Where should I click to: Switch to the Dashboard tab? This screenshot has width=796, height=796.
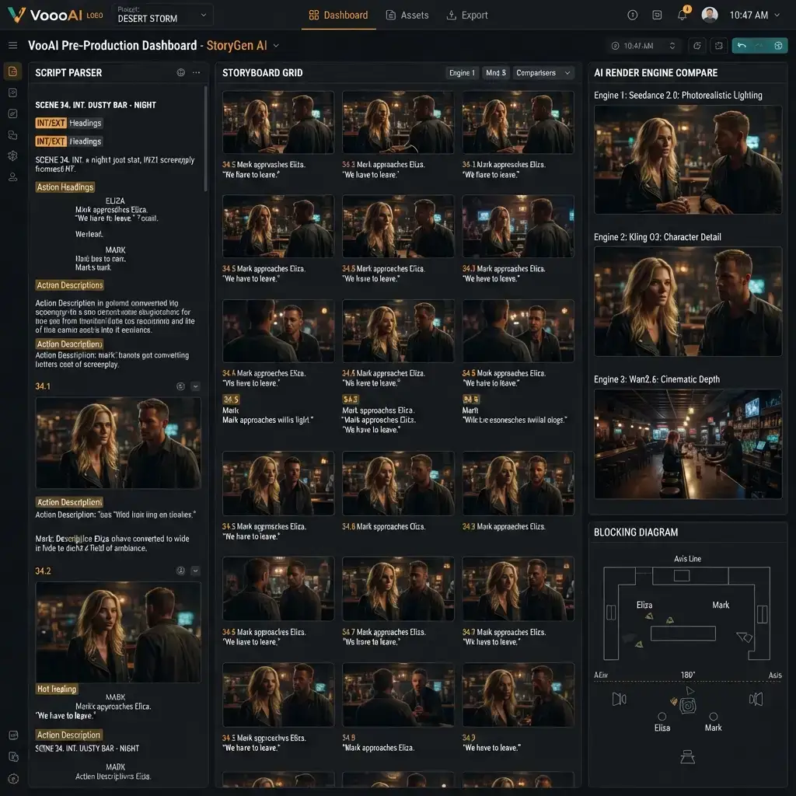(338, 16)
